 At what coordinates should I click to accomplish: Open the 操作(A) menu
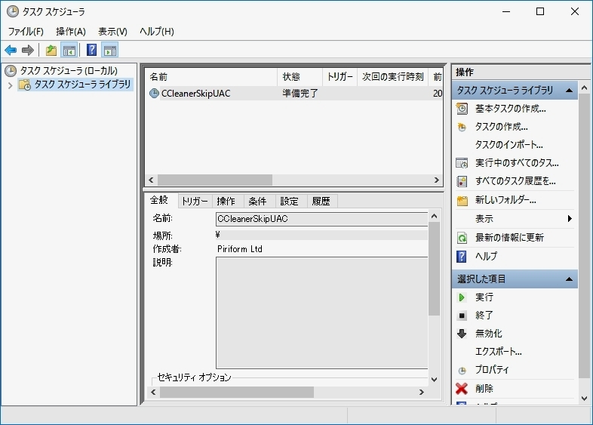click(71, 31)
